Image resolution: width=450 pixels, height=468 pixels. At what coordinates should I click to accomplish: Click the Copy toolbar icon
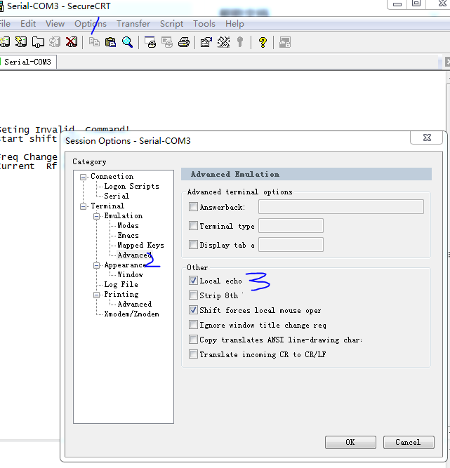[x=94, y=42]
